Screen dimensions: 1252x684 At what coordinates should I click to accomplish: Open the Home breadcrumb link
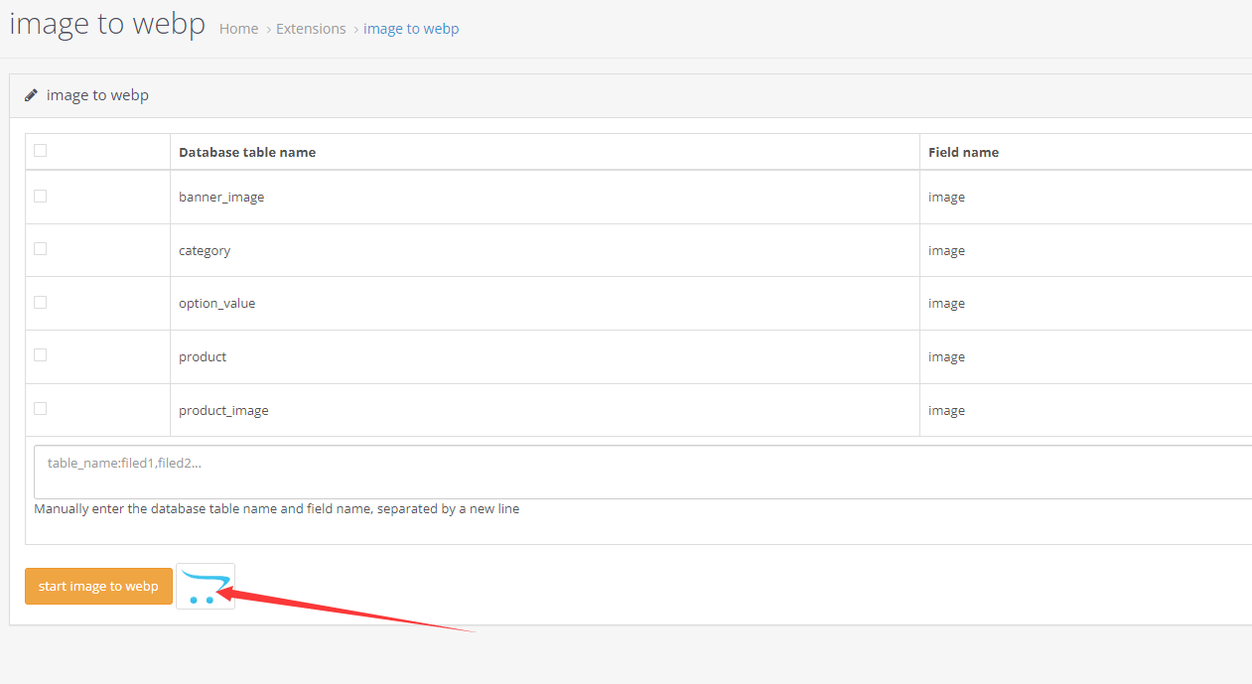click(x=238, y=28)
